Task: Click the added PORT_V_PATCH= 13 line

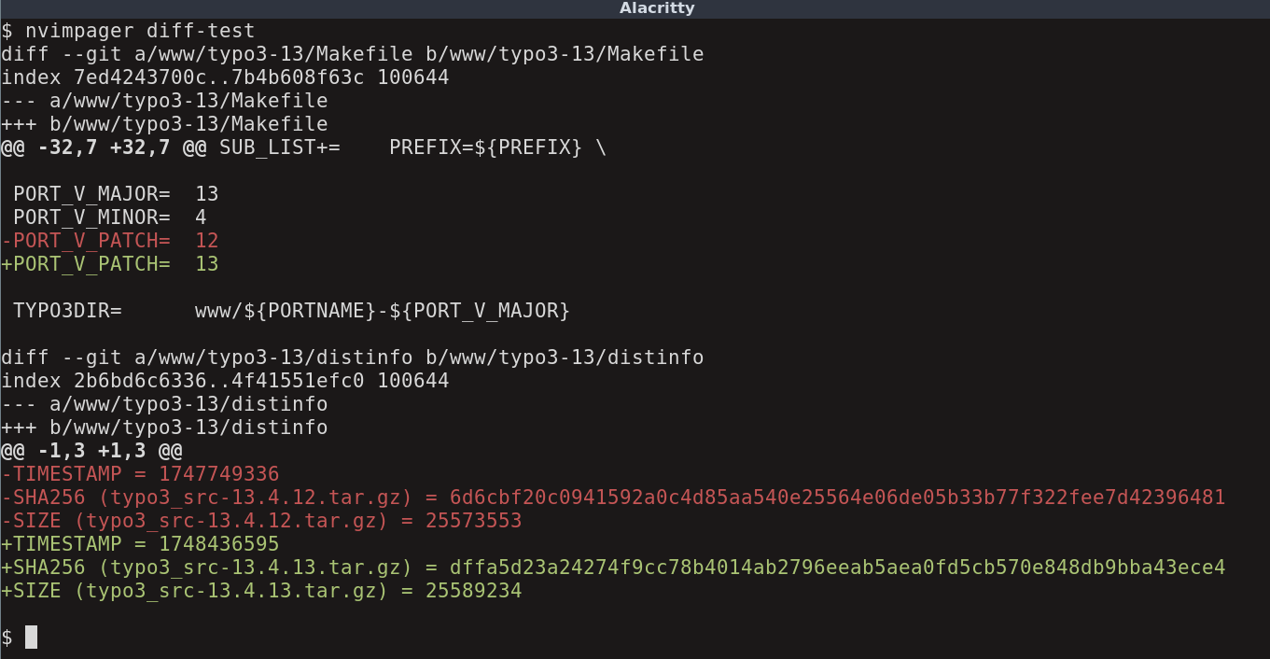Action: pos(109,264)
